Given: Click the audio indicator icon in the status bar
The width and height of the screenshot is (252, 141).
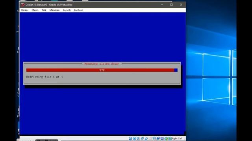Looking at the screenshot, I should pyautogui.click(x=138, y=138).
